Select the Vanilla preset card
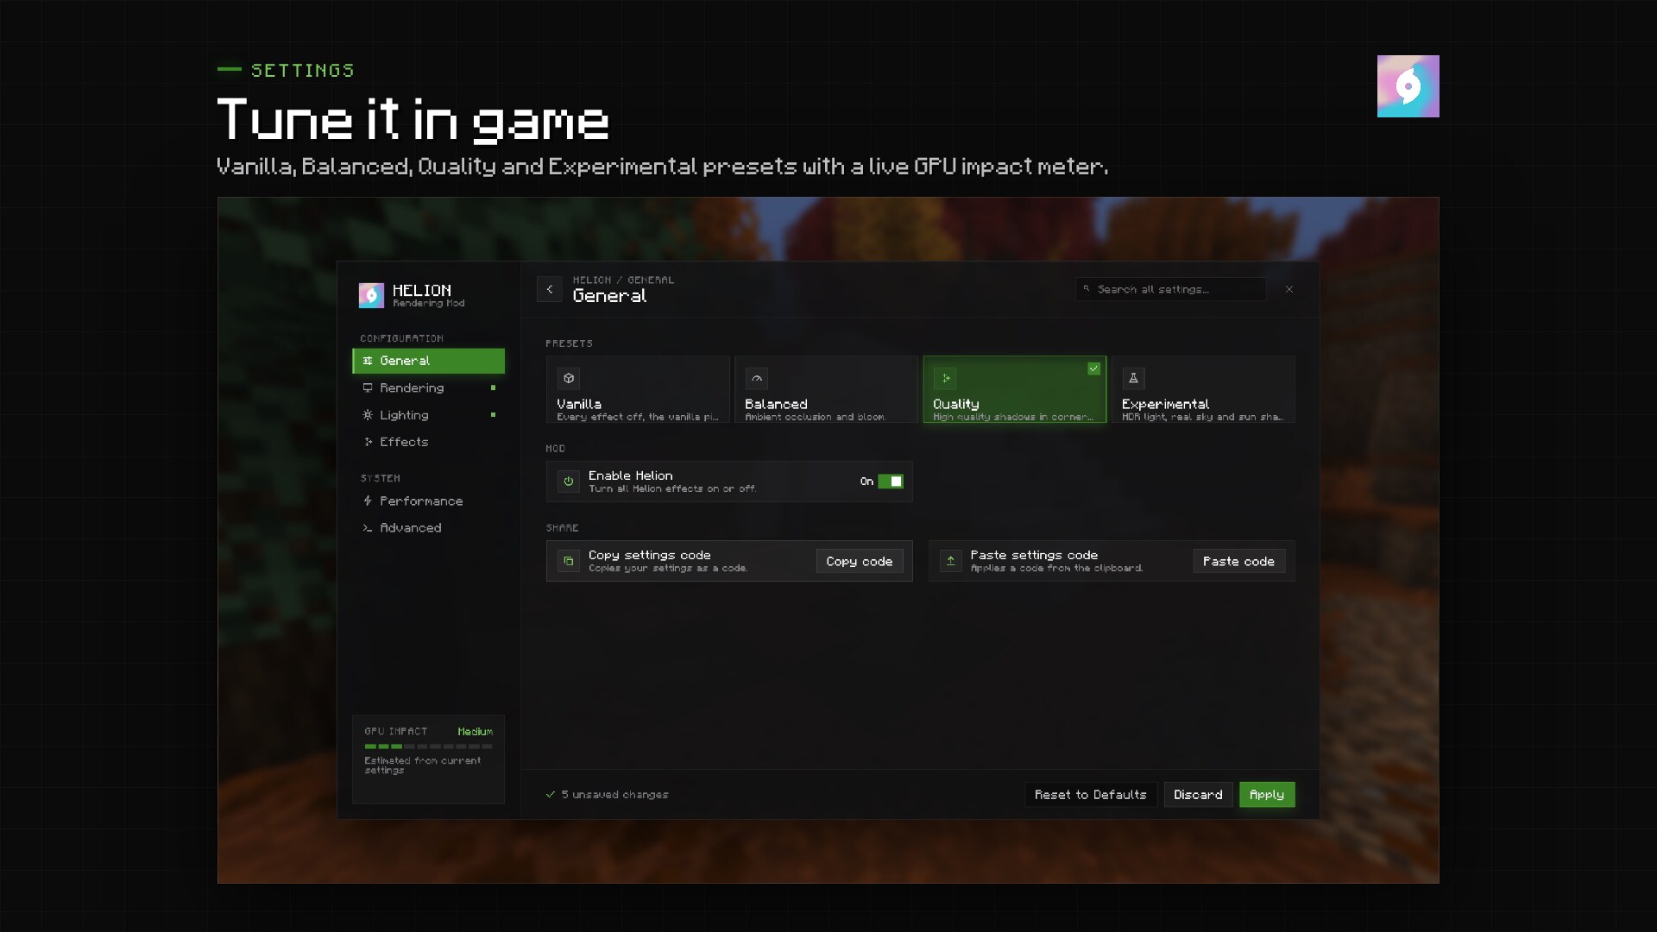This screenshot has width=1657, height=932. [638, 389]
